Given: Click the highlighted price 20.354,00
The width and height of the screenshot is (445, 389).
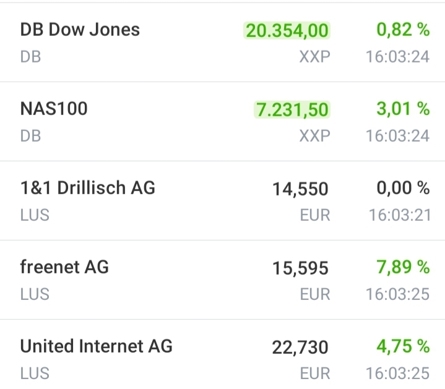Looking at the screenshot, I should (x=287, y=30).
